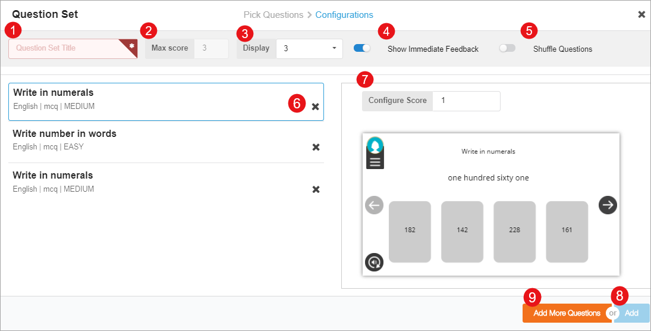
Task: Choose answer option 161 in preview
Action: coord(567,231)
